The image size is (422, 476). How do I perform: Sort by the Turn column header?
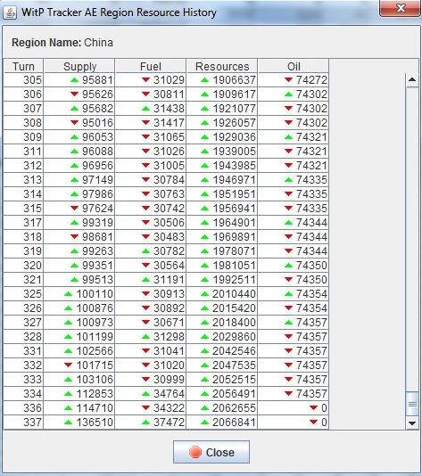pyautogui.click(x=23, y=66)
